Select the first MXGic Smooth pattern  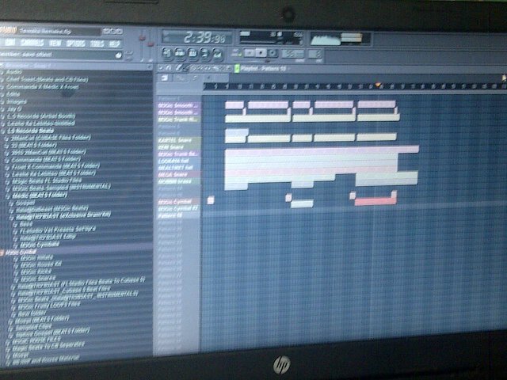click(x=178, y=105)
